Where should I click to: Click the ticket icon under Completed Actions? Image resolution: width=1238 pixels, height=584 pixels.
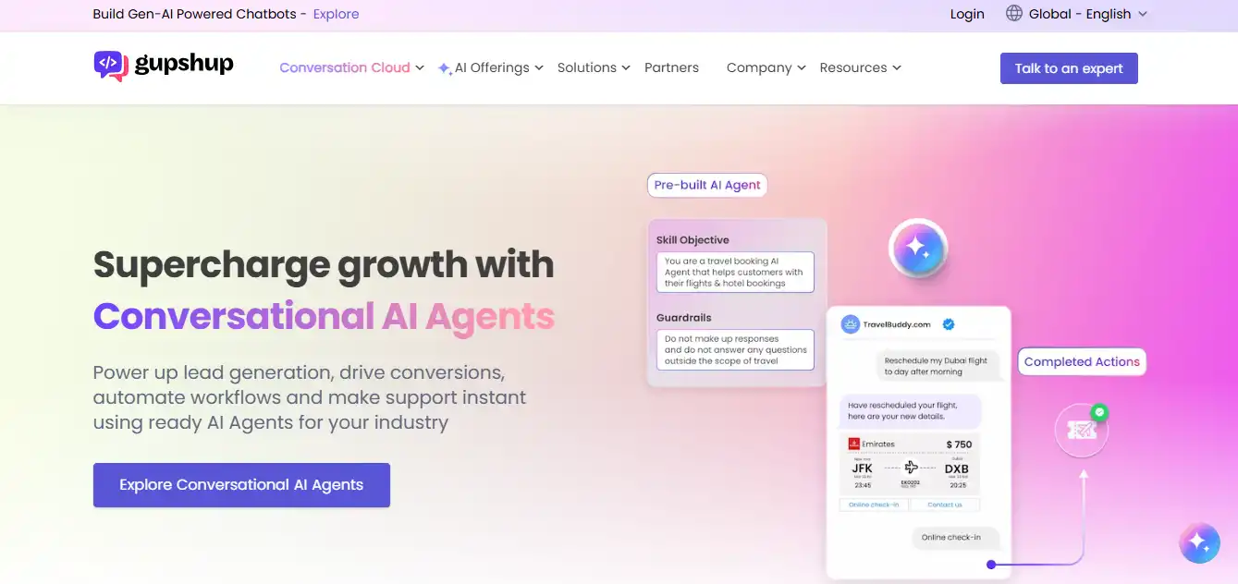pyautogui.click(x=1081, y=431)
